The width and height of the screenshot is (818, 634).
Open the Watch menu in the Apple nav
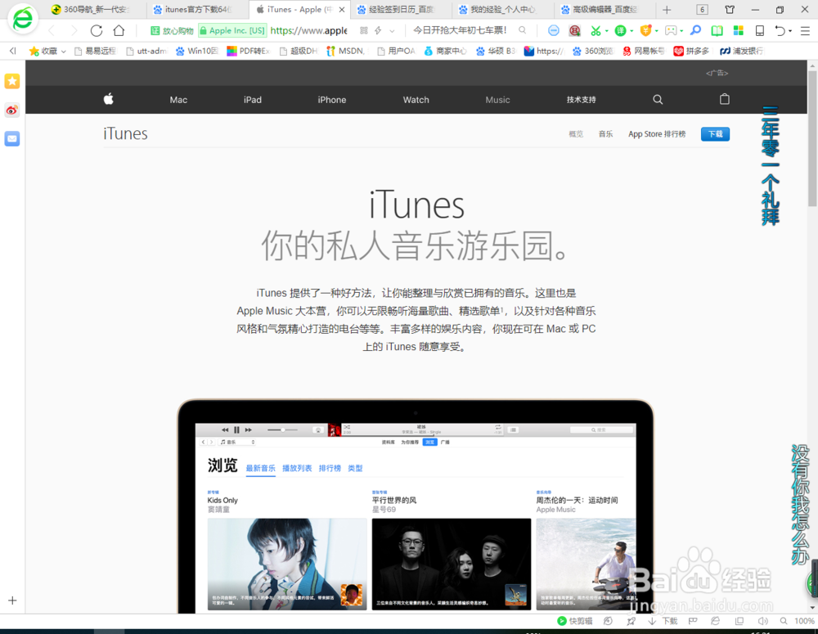pyautogui.click(x=416, y=100)
